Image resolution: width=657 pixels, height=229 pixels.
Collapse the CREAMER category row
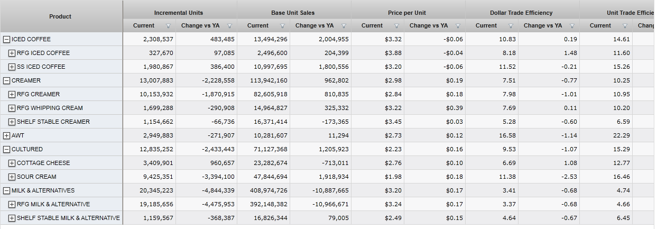tap(7, 80)
